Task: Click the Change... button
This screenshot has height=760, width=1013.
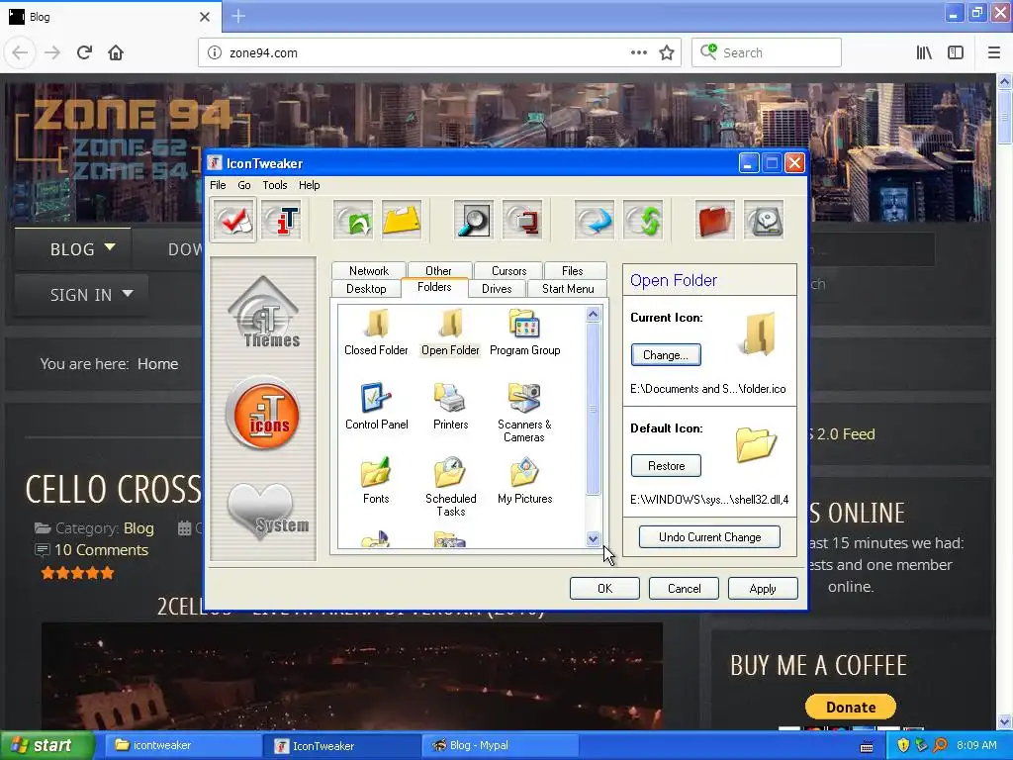Action: 666,355
